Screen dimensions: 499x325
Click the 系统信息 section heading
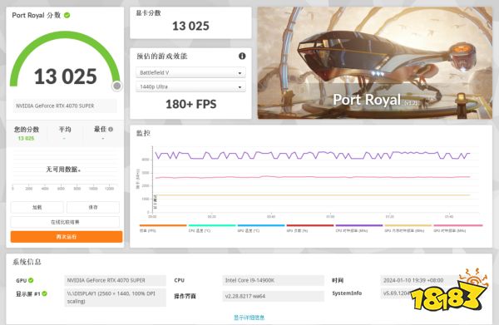point(27,262)
